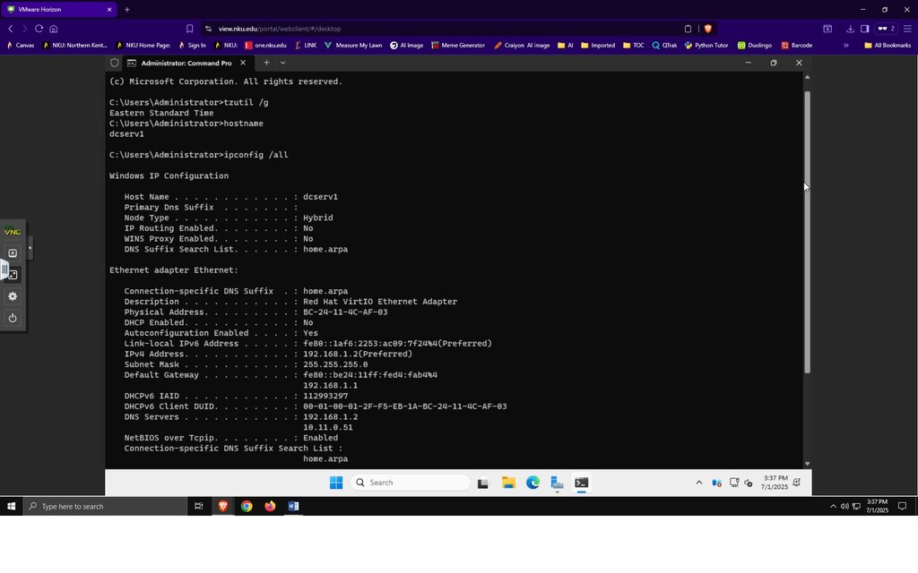Launch Microsoft Edge from remote taskbar
Screen dimensions: 918x573
coord(533,483)
